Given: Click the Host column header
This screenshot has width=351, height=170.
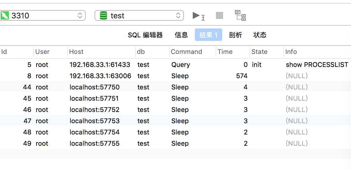Looking at the screenshot, I should coord(101,52).
